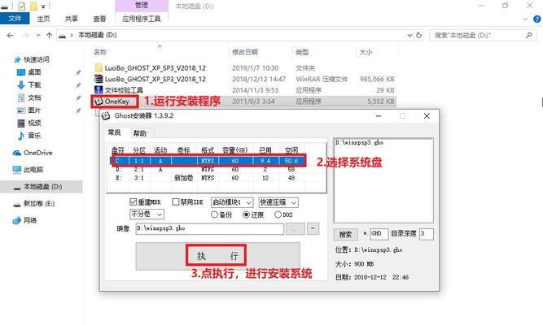Viewport: 543px width, 325px height.
Task: Select 网络 in navigation pane
Action: pyautogui.click(x=30, y=220)
